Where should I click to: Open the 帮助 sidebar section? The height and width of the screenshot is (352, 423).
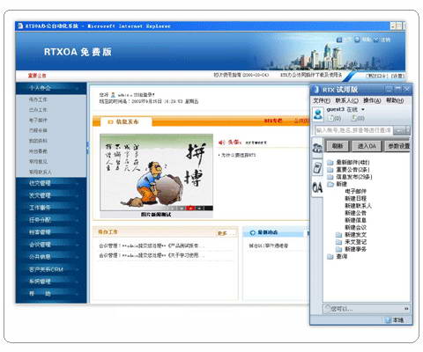click(x=51, y=293)
